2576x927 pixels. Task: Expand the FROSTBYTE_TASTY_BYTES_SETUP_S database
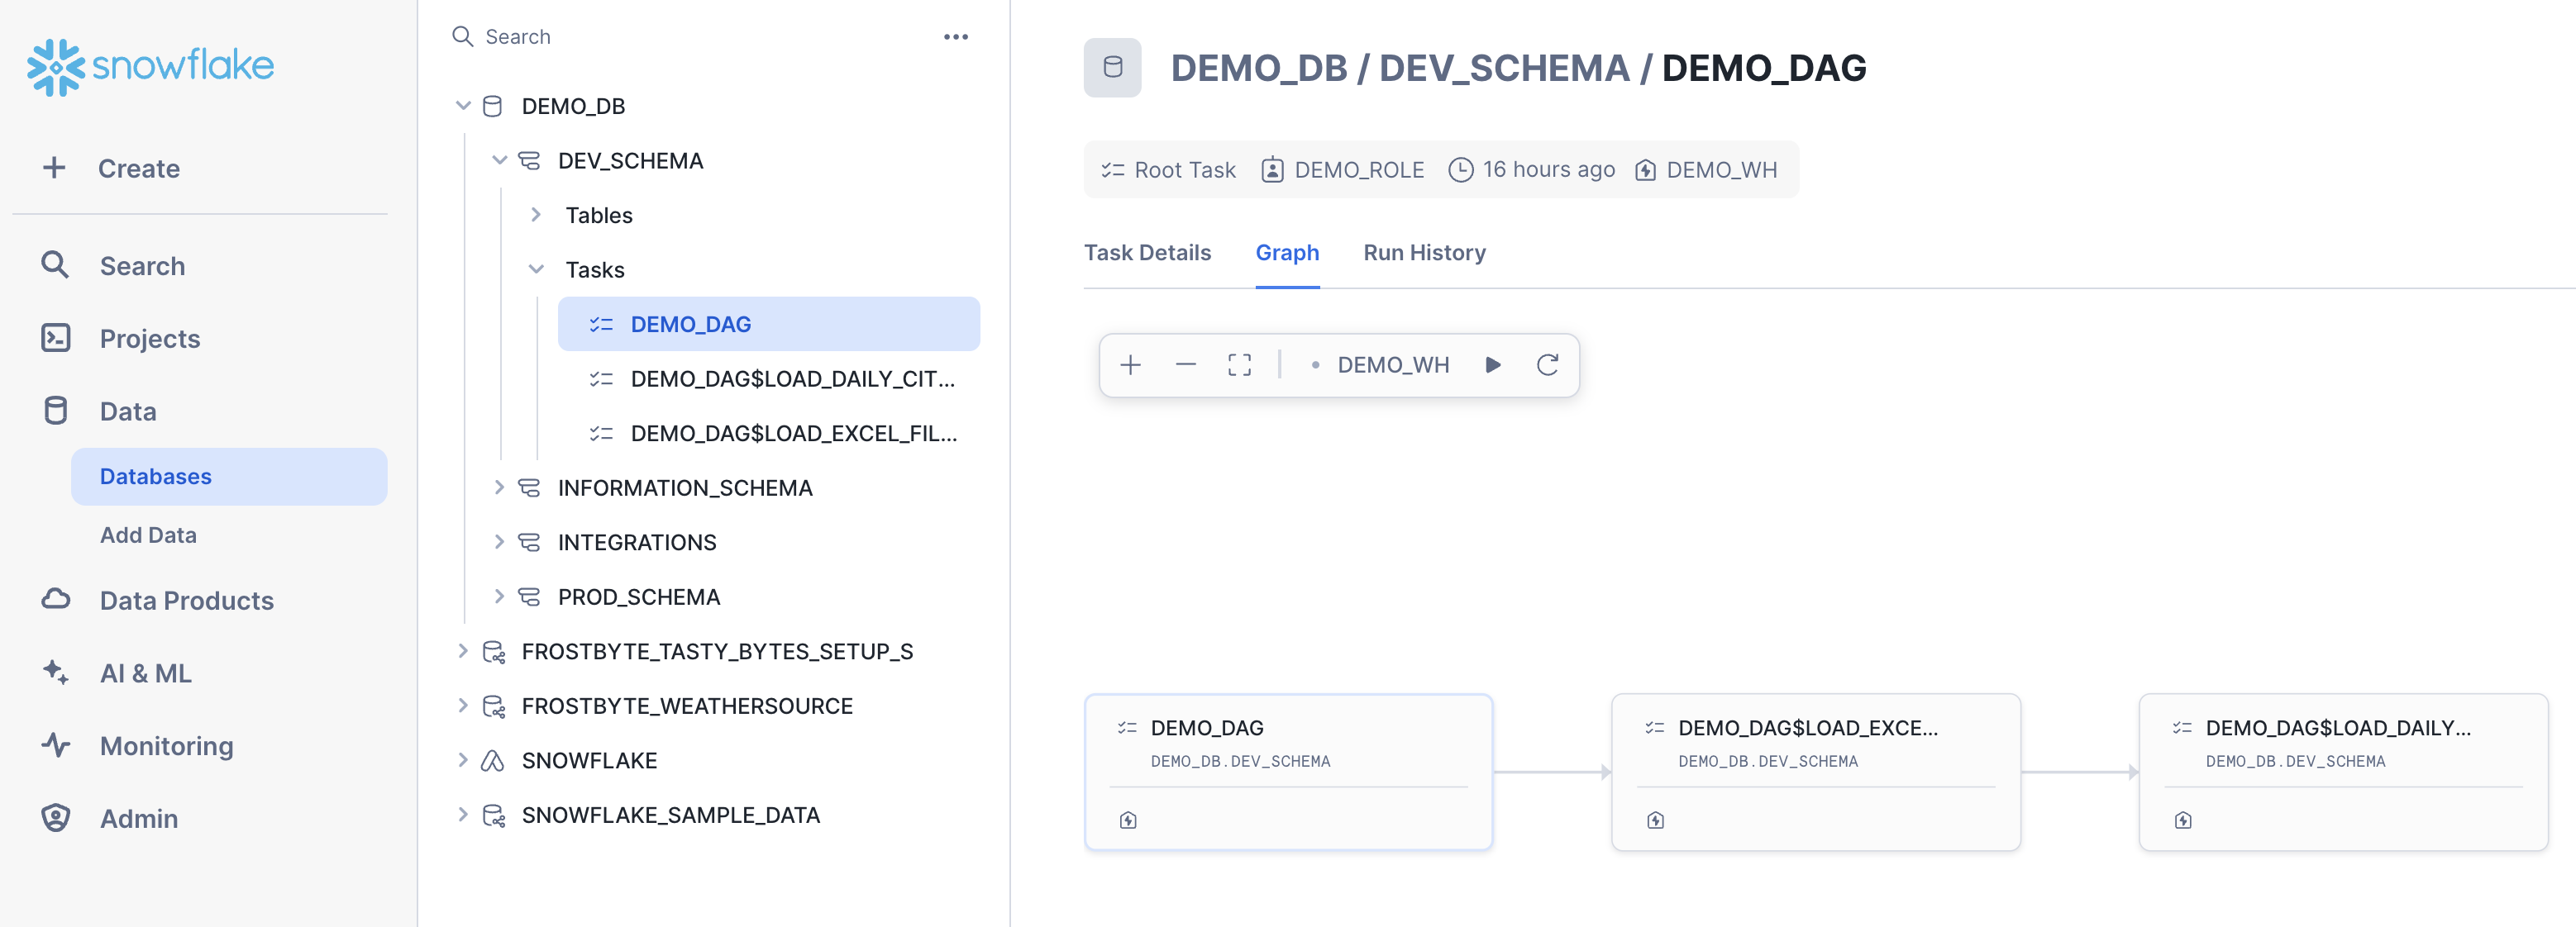click(463, 651)
